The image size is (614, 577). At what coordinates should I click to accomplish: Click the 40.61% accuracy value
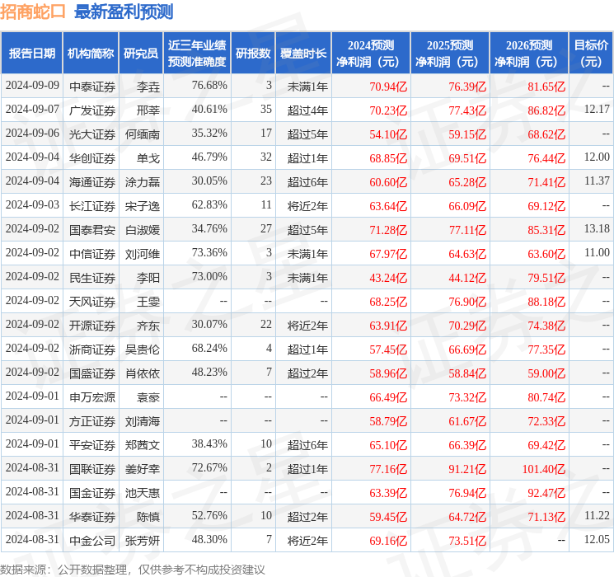click(x=209, y=109)
